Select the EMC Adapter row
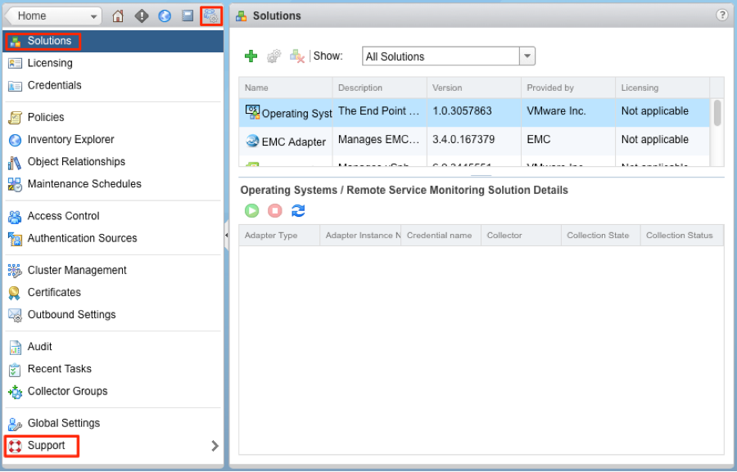Image resolution: width=737 pixels, height=472 pixels. pos(293,142)
